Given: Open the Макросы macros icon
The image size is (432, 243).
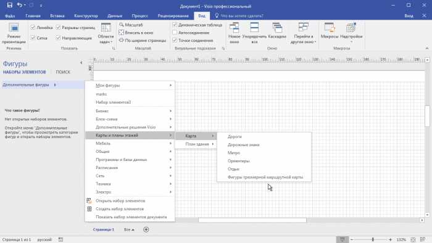Looking at the screenshot, I should pos(330,31).
